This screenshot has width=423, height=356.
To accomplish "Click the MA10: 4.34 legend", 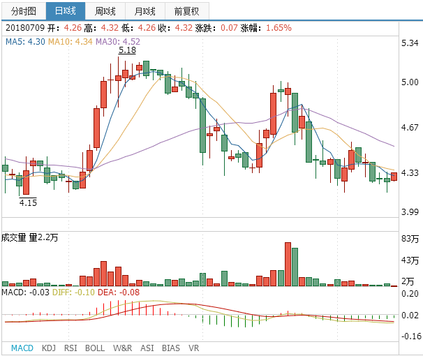I will pos(70,42).
